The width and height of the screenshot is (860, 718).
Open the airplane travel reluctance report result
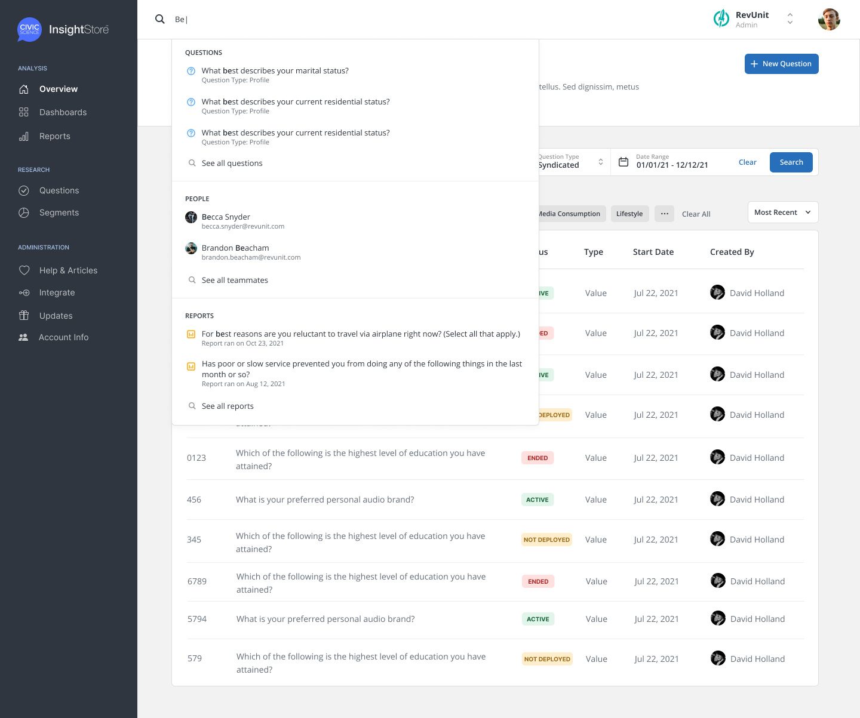(355, 338)
